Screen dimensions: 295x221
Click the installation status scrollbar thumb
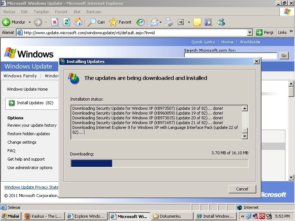point(244,130)
